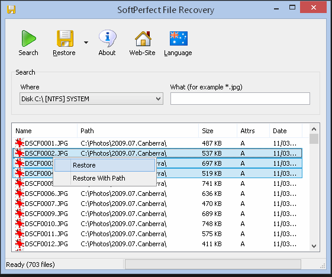This screenshot has width=332, height=277.
Task: Click the vertical scrollbar thumb
Action: coord(314,138)
